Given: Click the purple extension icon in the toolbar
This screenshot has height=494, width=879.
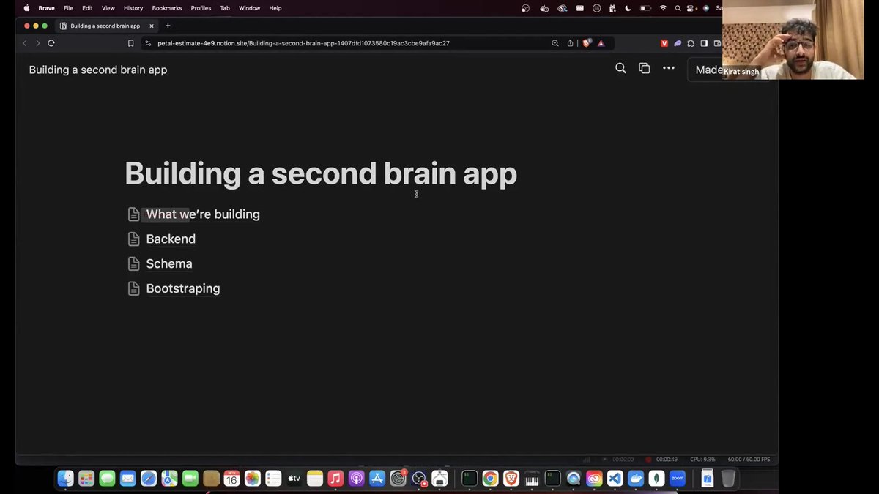Looking at the screenshot, I should coord(678,43).
